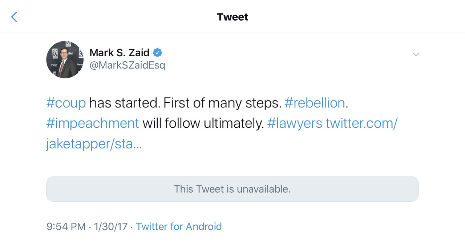Tap the @MarkSZaidEsq handle

(127, 66)
